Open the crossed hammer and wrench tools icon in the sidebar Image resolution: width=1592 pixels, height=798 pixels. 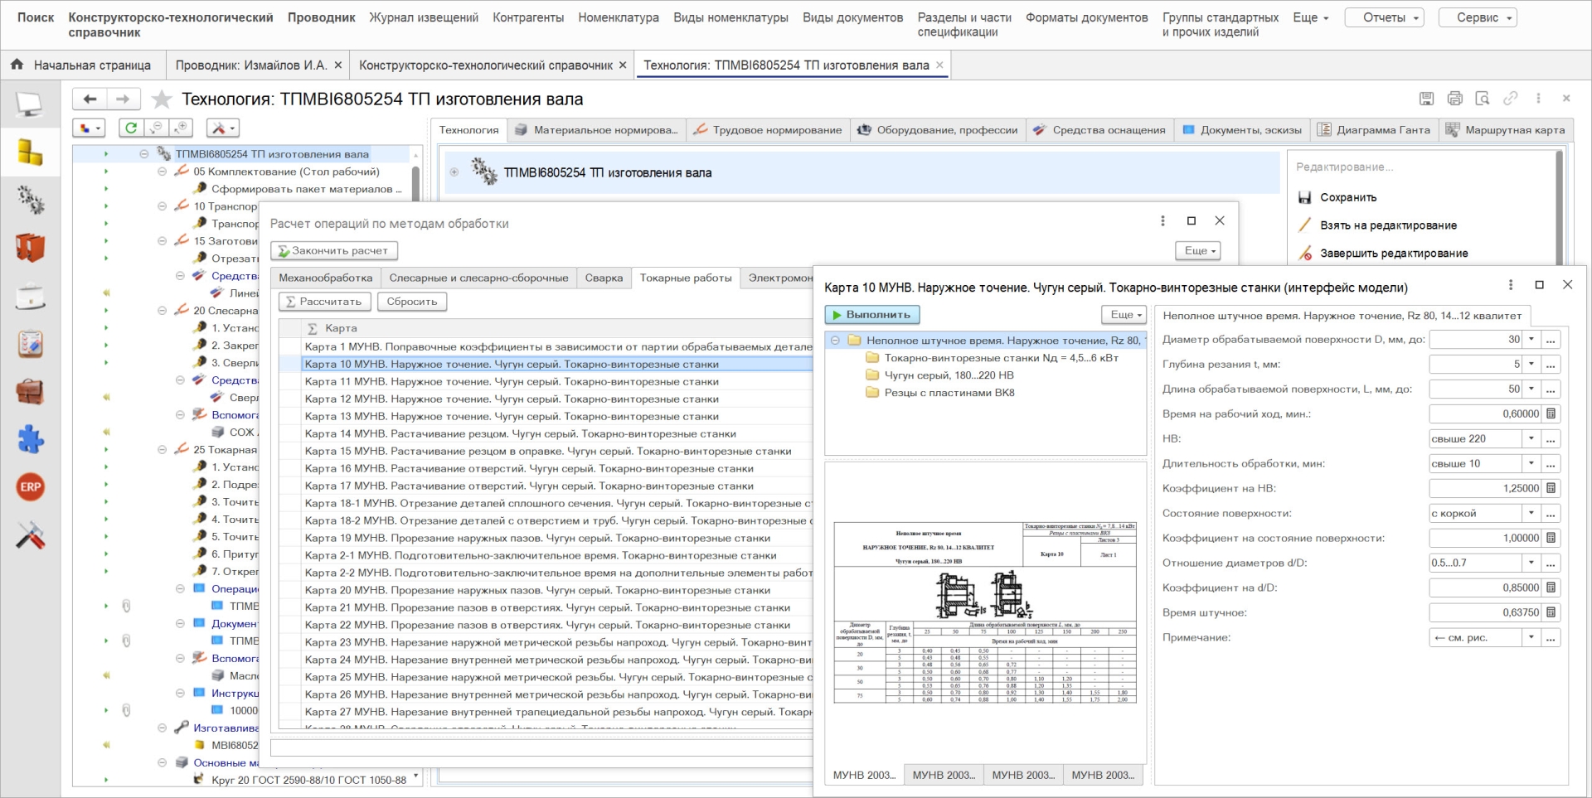(x=31, y=536)
